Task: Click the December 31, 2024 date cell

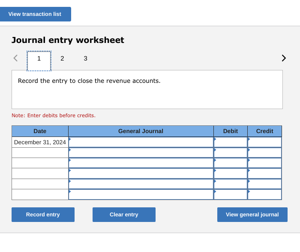Action: [x=40, y=142]
